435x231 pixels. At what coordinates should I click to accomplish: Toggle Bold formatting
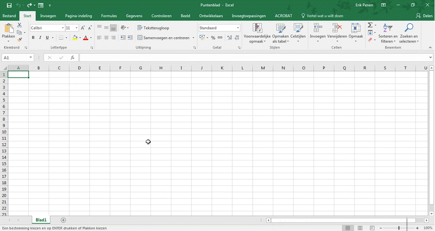point(33,38)
